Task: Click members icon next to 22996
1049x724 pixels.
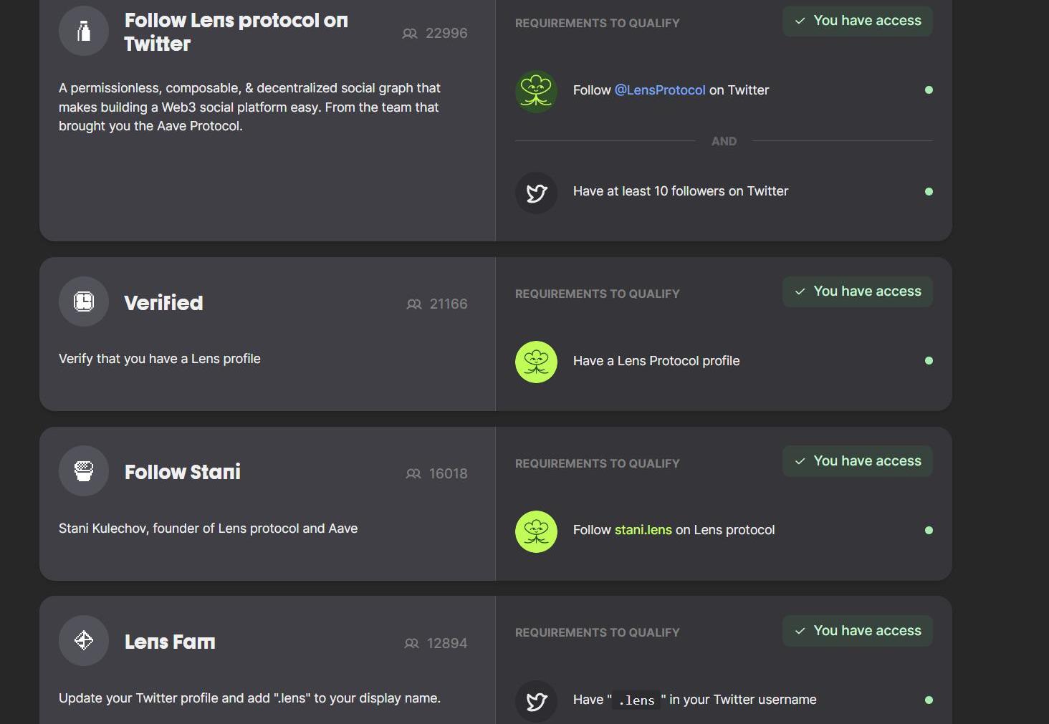Action: click(x=410, y=34)
